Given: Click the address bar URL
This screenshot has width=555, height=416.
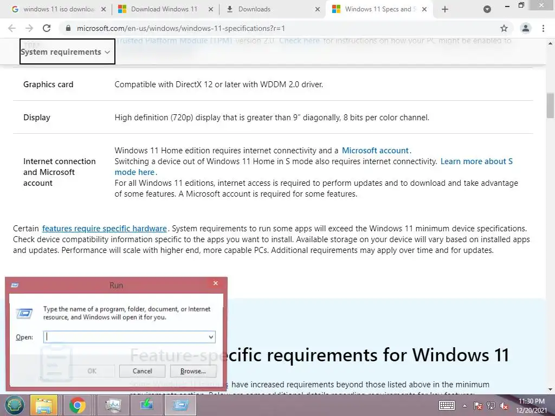Looking at the screenshot, I should pyautogui.click(x=181, y=28).
